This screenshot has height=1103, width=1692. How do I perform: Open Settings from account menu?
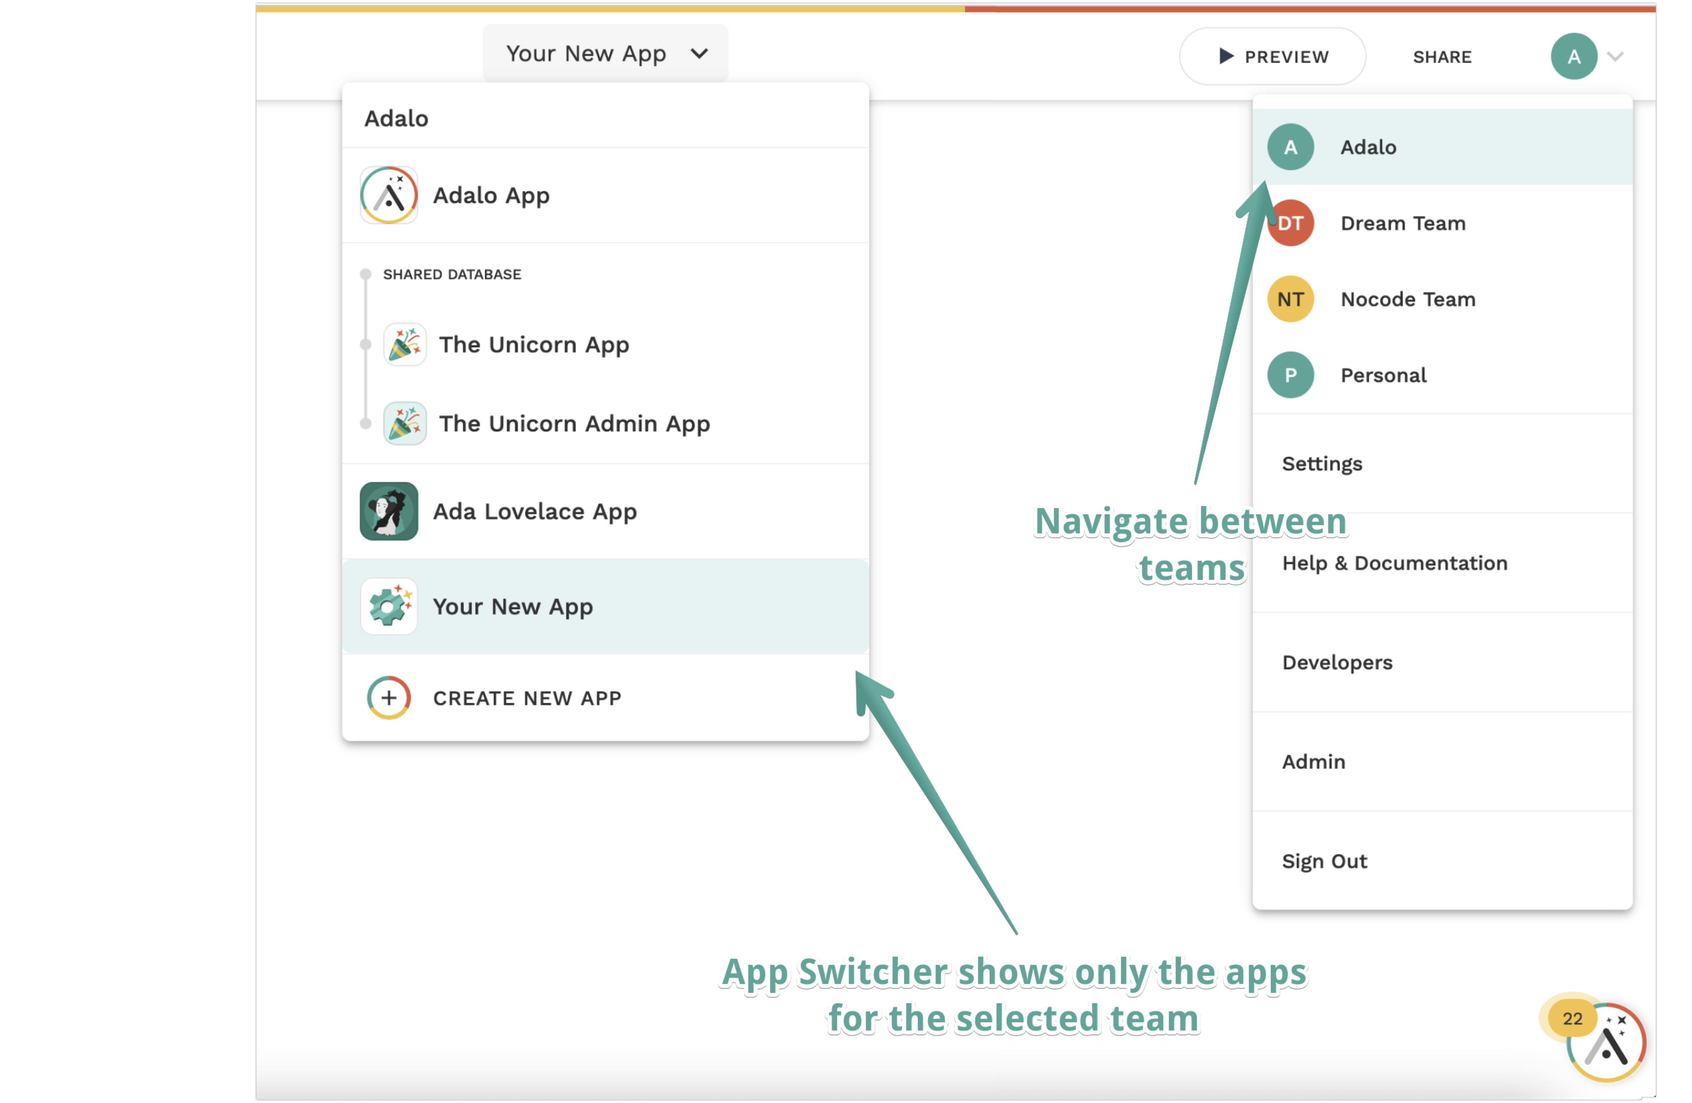[1442, 464]
